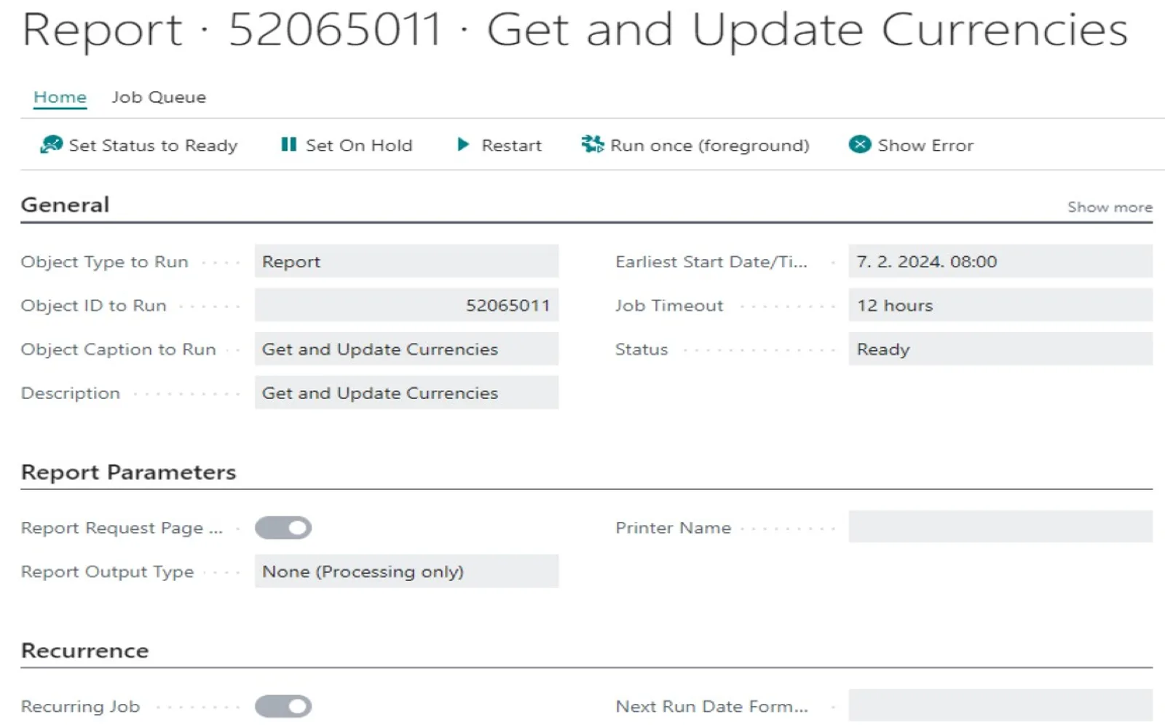
Task: Click the Set Status to Ready icon
Action: (51, 145)
